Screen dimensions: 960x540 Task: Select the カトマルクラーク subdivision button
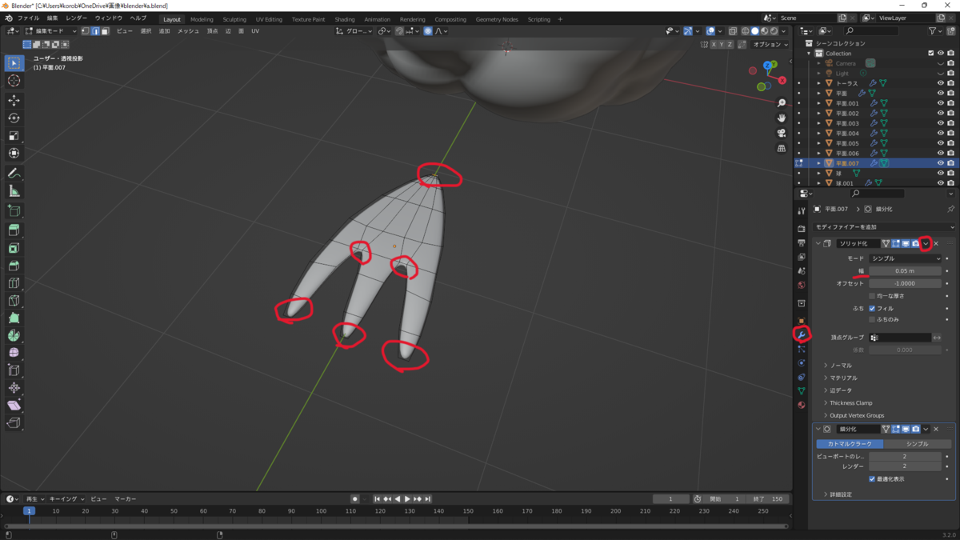click(x=850, y=443)
